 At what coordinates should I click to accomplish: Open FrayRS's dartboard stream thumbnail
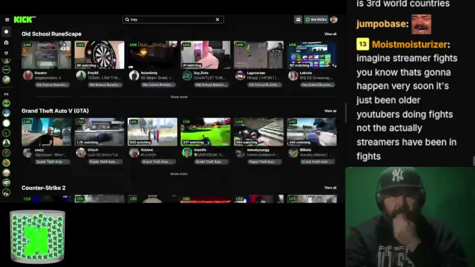pos(99,55)
